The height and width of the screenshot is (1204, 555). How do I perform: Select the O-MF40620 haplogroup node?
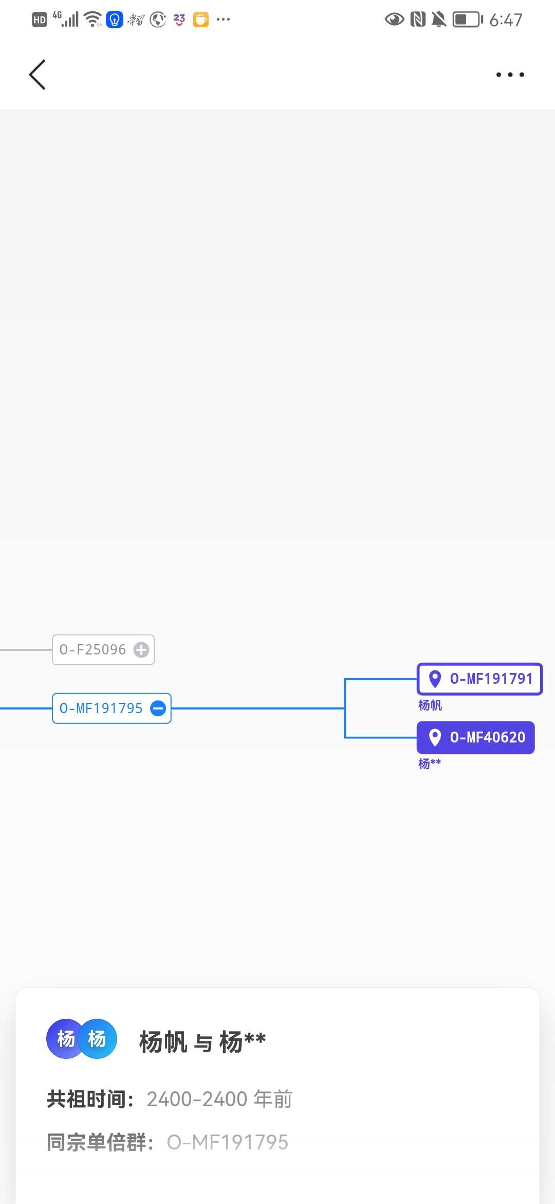476,737
